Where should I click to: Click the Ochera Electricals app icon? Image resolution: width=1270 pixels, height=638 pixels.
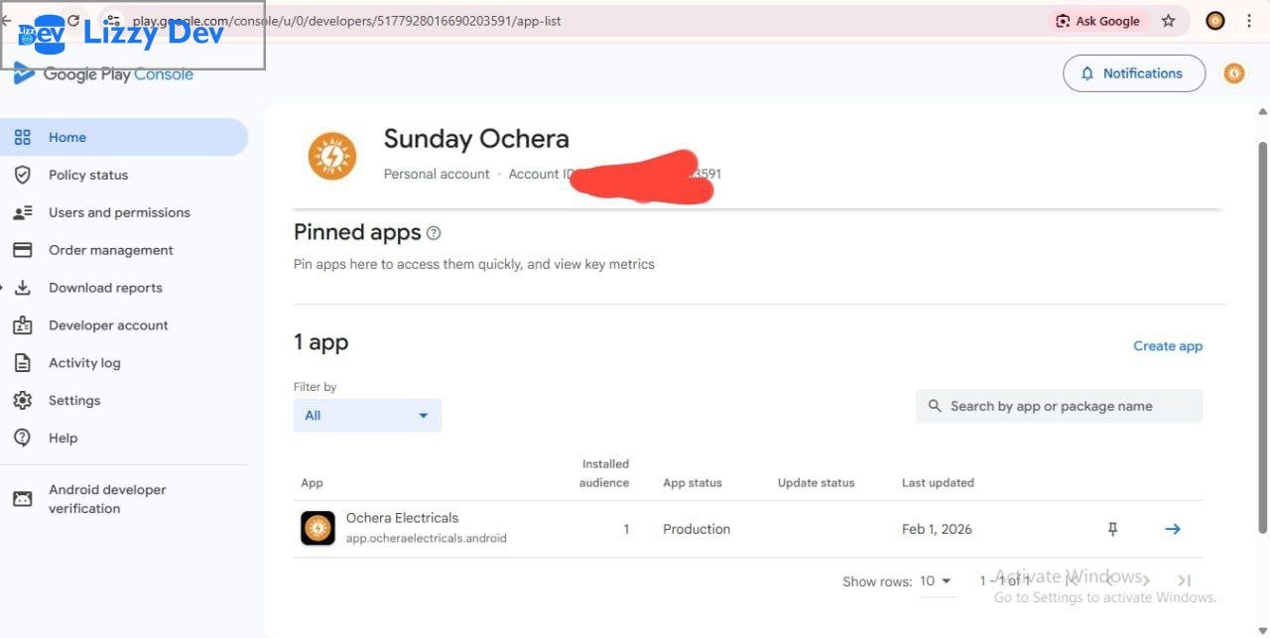tap(317, 528)
